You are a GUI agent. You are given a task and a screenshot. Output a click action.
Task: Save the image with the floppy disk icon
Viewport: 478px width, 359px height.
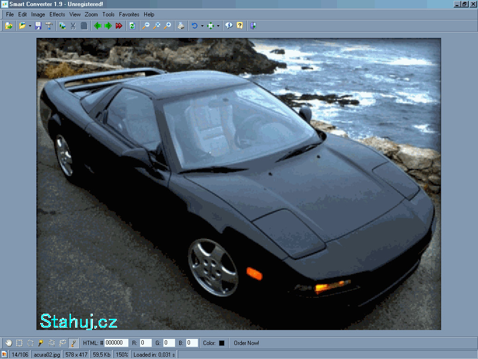point(38,26)
